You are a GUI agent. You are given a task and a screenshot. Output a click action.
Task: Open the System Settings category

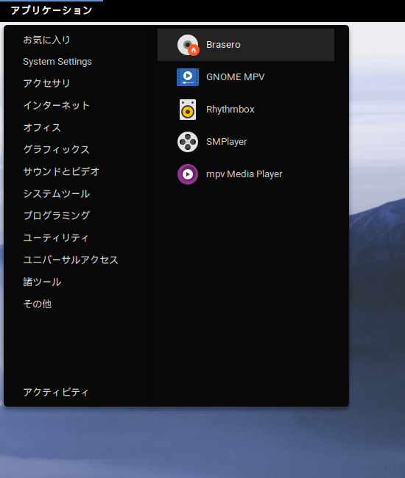pyautogui.click(x=57, y=62)
